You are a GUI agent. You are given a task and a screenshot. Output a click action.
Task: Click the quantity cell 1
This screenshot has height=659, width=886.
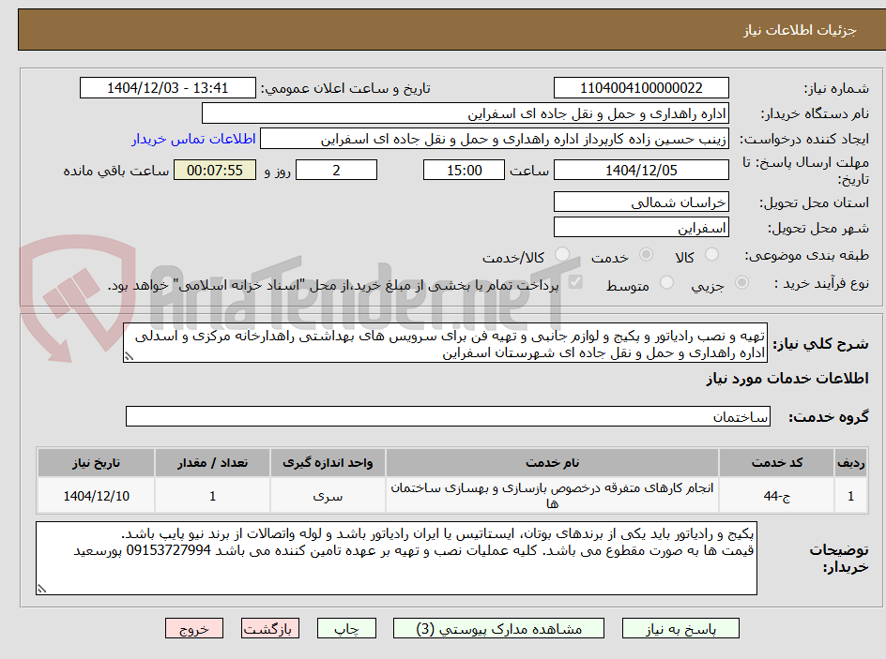tap(212, 495)
